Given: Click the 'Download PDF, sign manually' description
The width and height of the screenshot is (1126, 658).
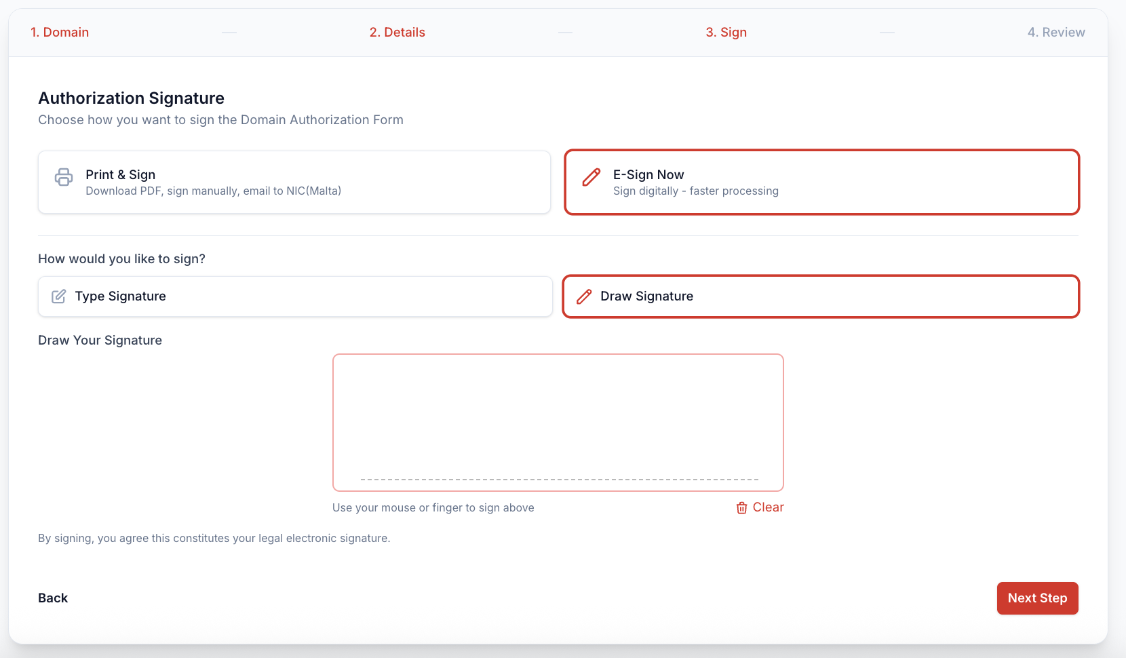Looking at the screenshot, I should [x=213, y=191].
